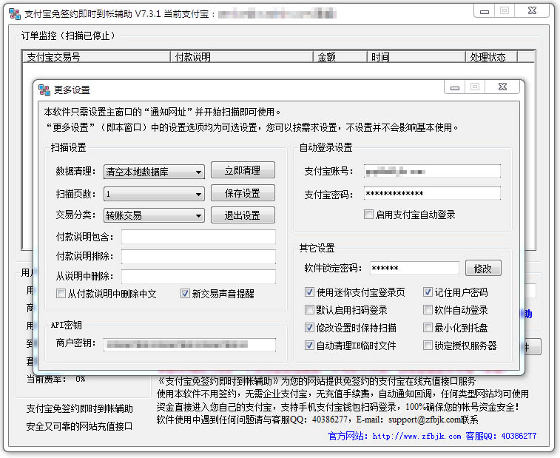Click the 付款说明 column header
Screen dimensions: 560x458
[242, 57]
